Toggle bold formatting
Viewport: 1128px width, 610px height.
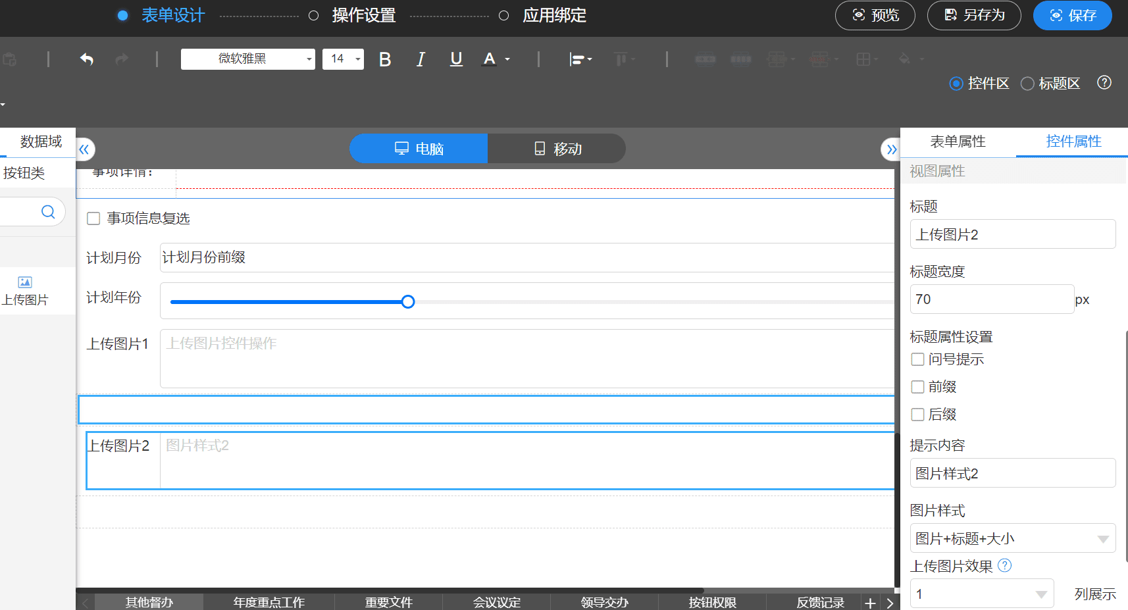(x=385, y=59)
